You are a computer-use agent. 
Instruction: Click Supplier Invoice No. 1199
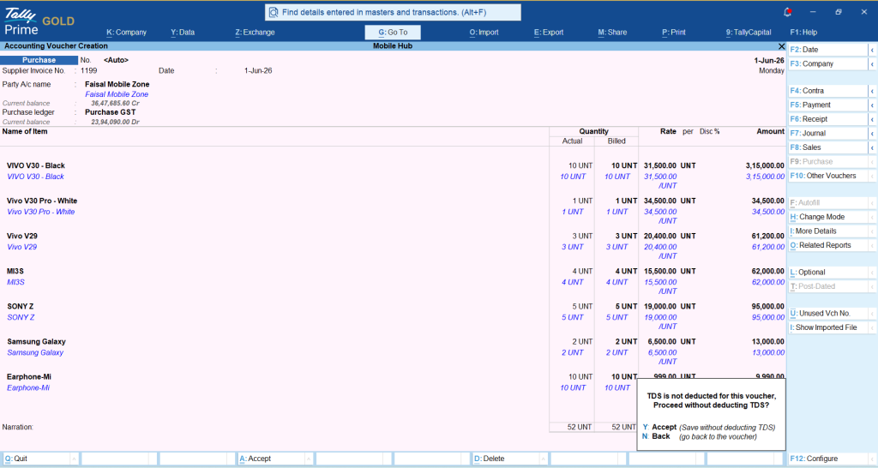pyautogui.click(x=88, y=70)
